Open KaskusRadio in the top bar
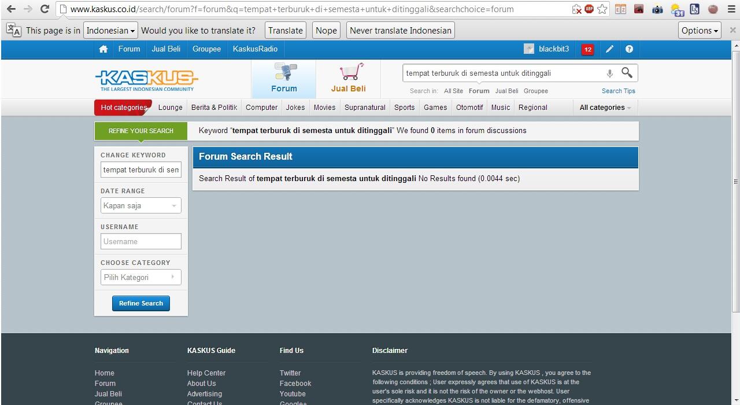Image resolution: width=740 pixels, height=405 pixels. coord(255,49)
